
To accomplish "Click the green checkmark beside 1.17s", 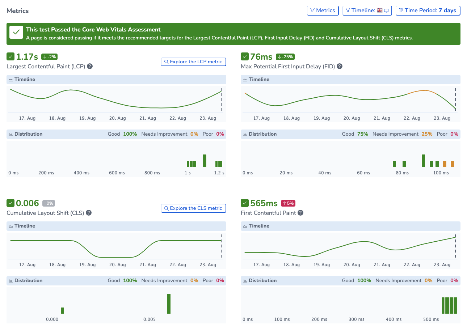I will tap(10, 56).
